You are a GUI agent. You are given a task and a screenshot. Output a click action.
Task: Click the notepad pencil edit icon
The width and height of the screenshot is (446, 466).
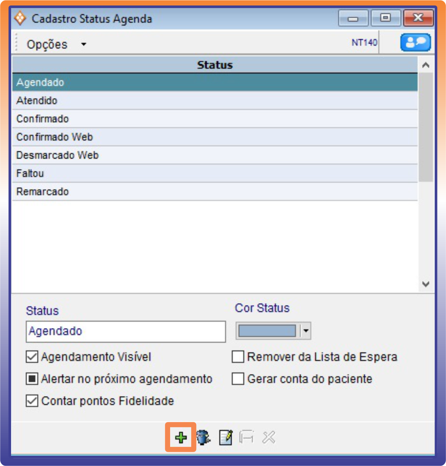(226, 437)
